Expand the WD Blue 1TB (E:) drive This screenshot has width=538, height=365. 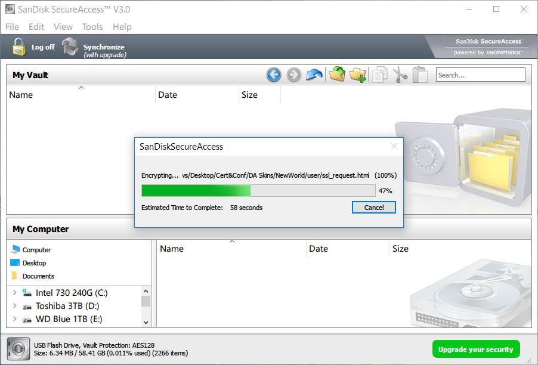(15, 318)
